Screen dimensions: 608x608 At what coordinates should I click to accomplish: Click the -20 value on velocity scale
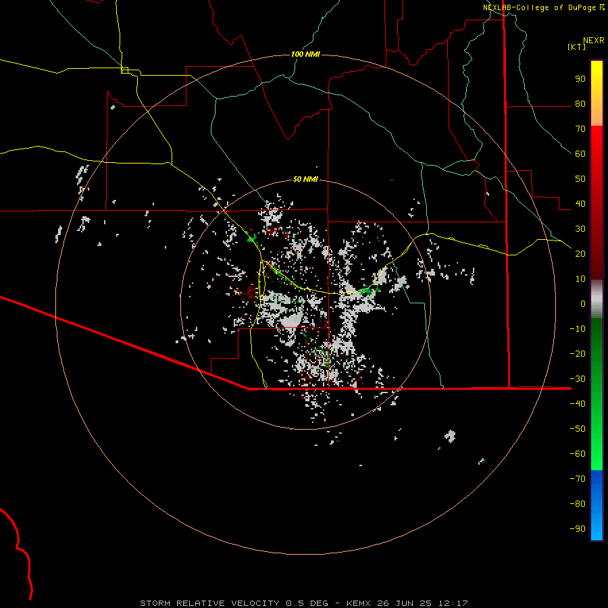click(578, 353)
